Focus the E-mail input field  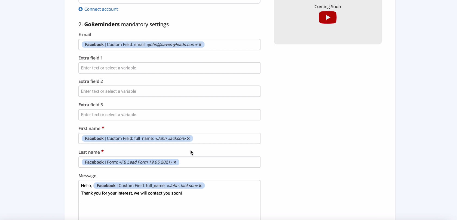(x=169, y=44)
